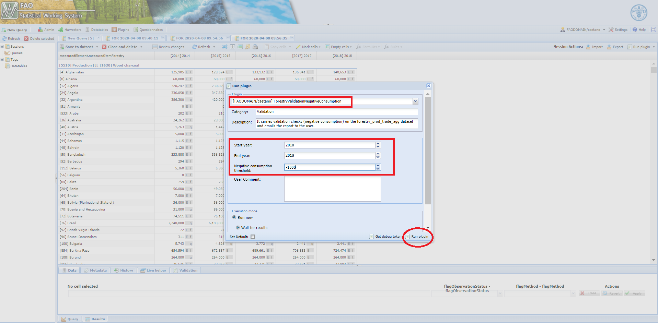Focus the Start year input field
This screenshot has width=658, height=323.
click(x=330, y=145)
